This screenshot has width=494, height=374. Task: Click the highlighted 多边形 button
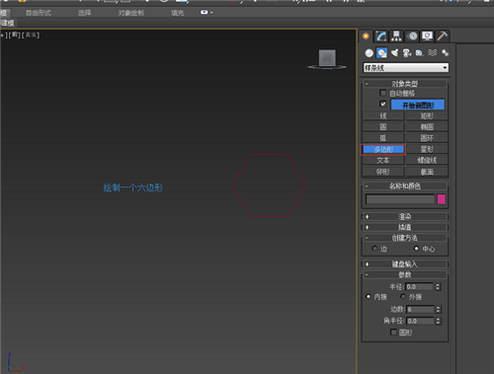click(x=383, y=149)
